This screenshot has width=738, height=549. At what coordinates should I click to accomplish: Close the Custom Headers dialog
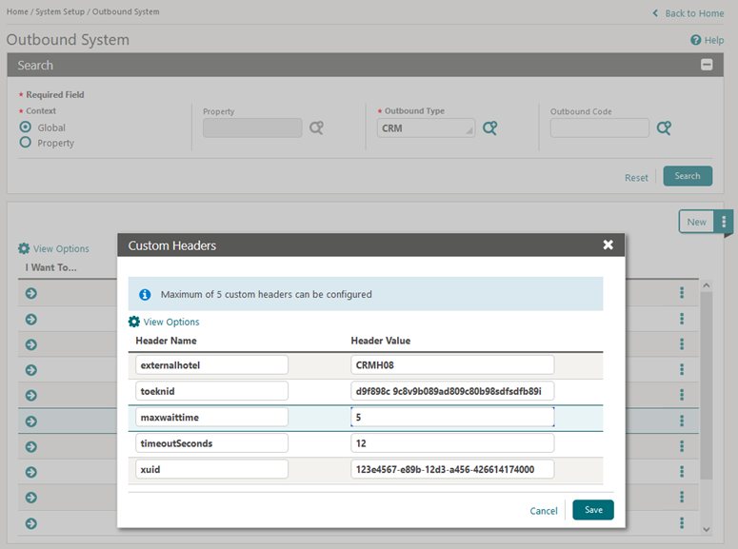point(608,245)
